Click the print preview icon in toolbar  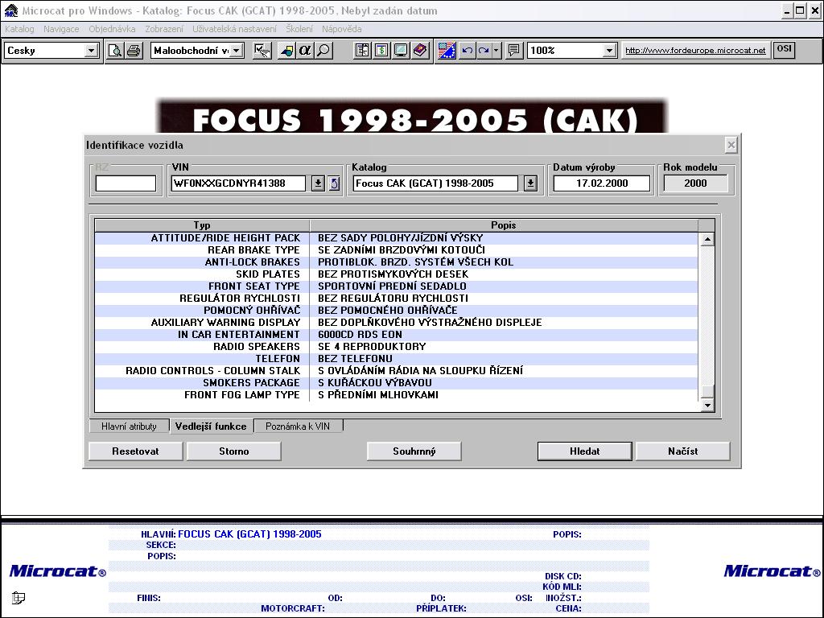116,51
